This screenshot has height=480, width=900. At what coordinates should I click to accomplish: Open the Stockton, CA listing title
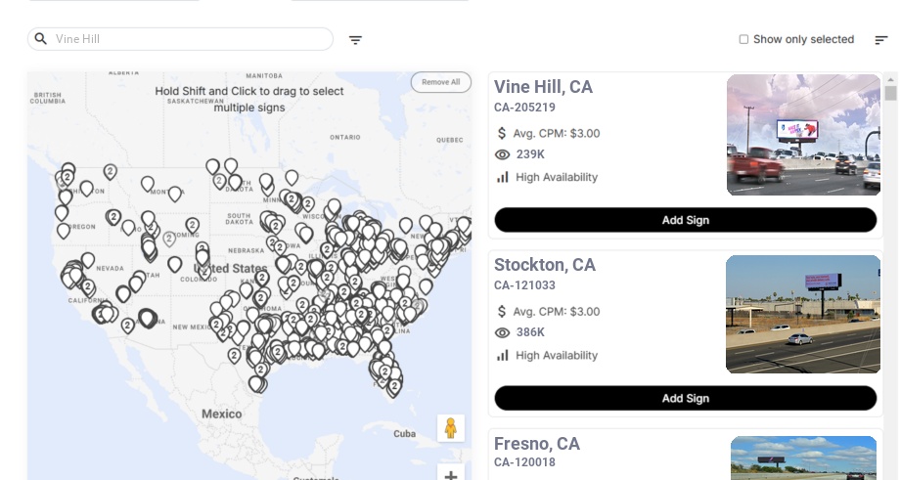coord(544,265)
